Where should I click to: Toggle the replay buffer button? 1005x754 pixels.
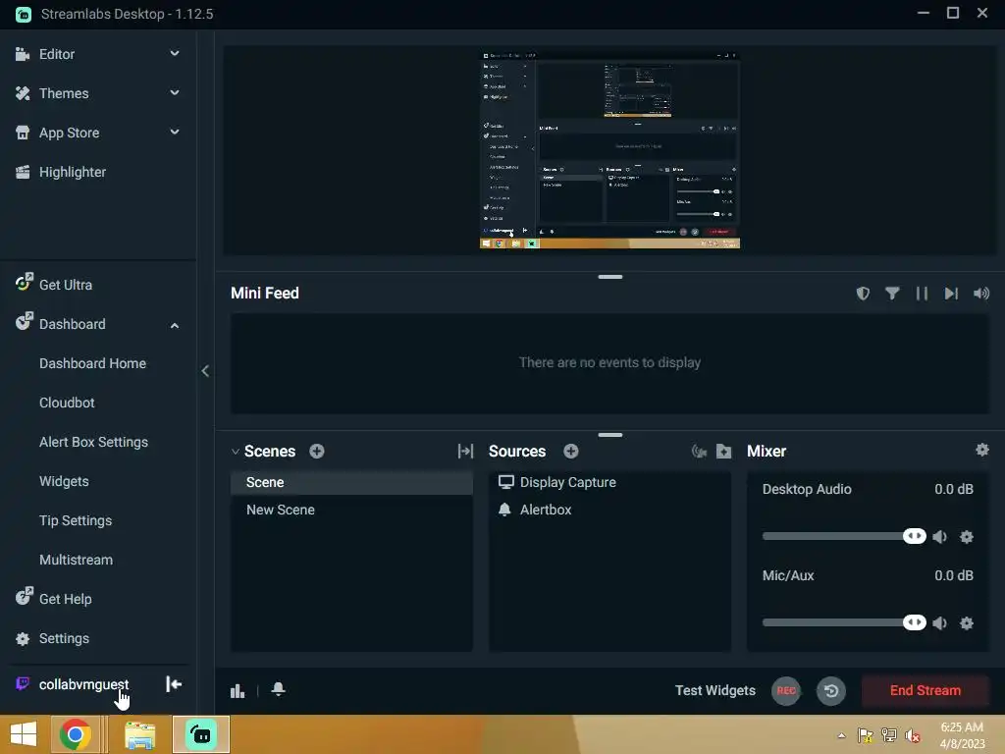830,690
